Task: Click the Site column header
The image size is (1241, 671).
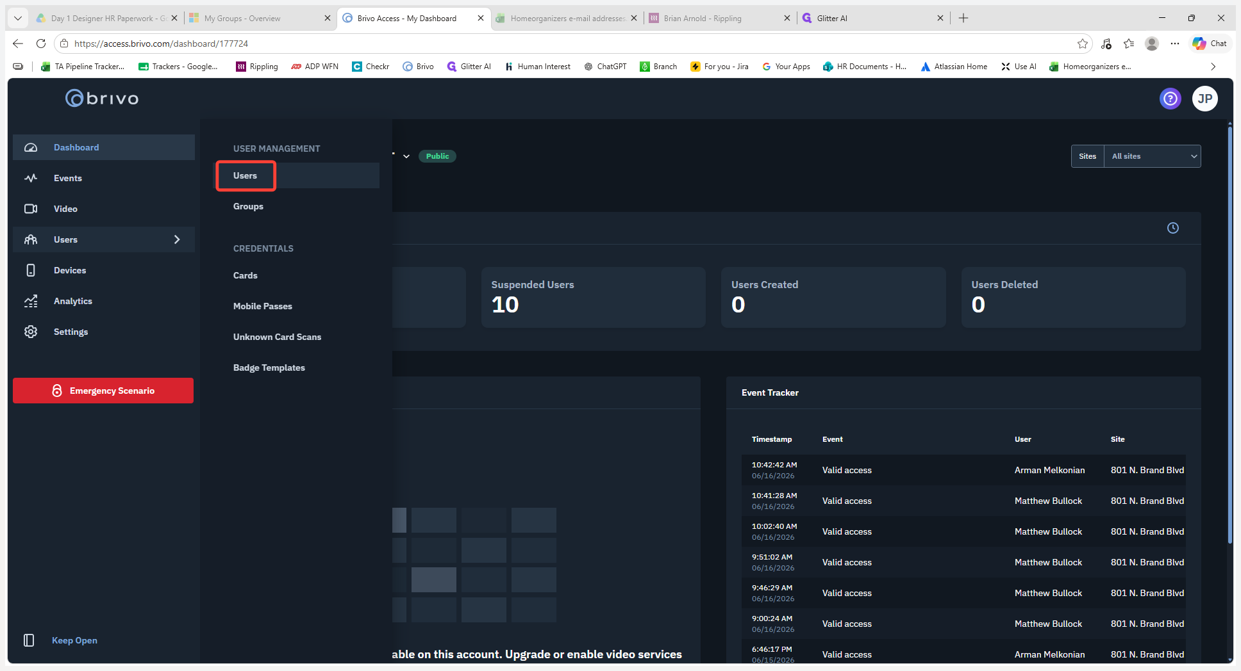Action: (1118, 439)
